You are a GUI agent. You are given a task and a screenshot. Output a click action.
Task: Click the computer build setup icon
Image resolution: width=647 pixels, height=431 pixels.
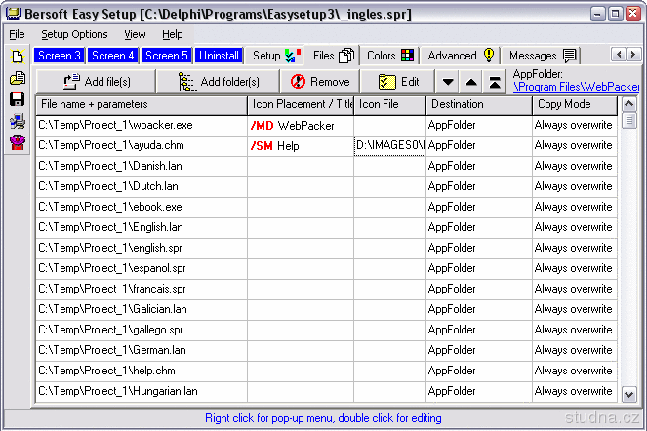(x=17, y=121)
